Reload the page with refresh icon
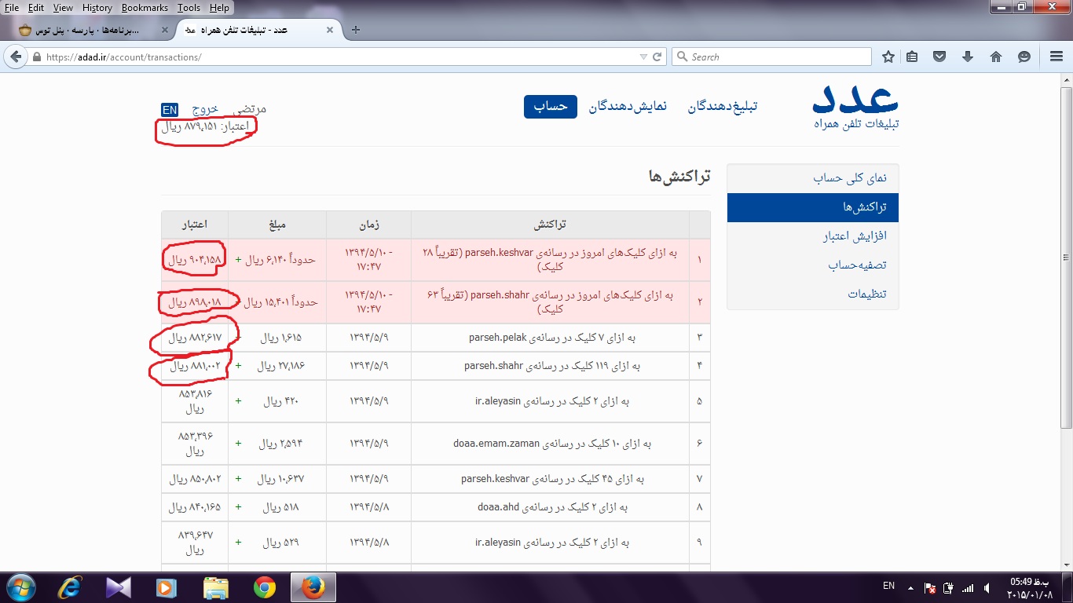This screenshot has width=1073, height=603. [657, 57]
